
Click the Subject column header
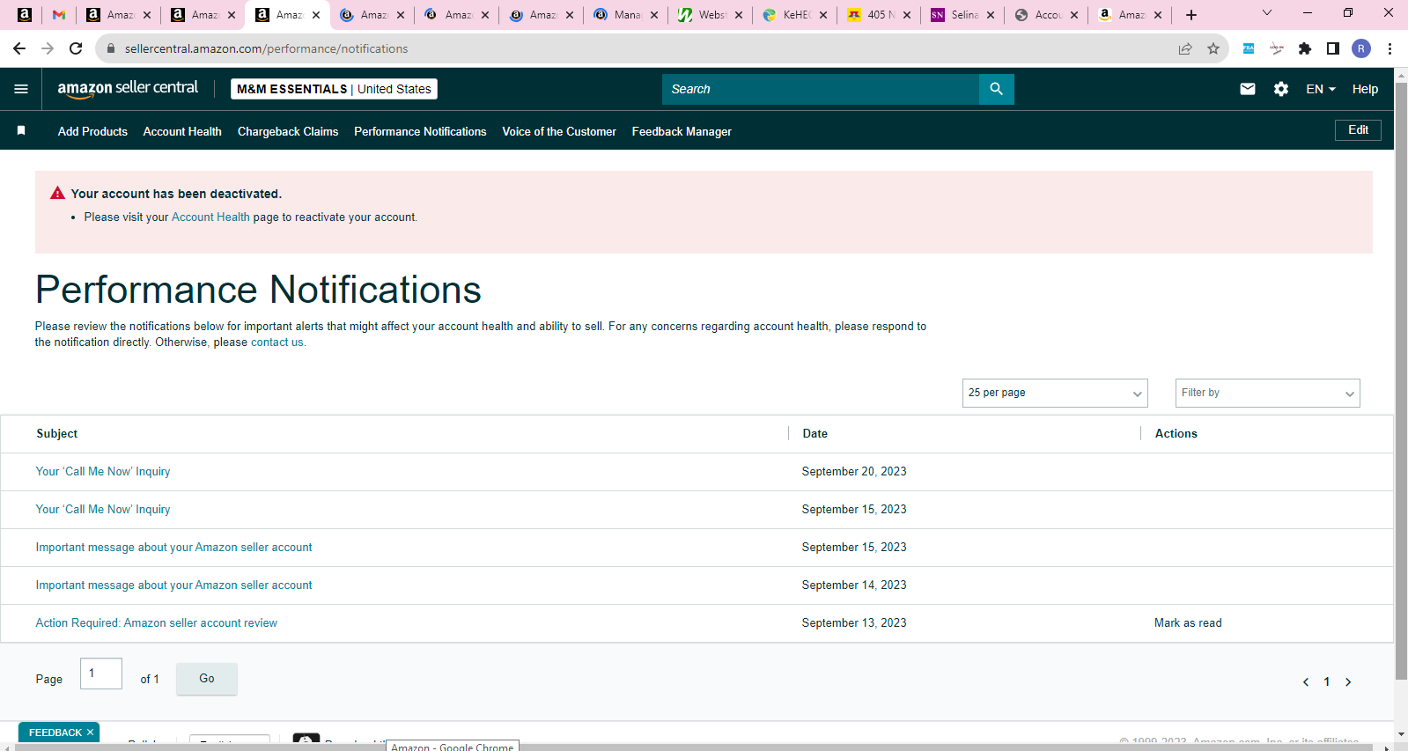click(56, 434)
